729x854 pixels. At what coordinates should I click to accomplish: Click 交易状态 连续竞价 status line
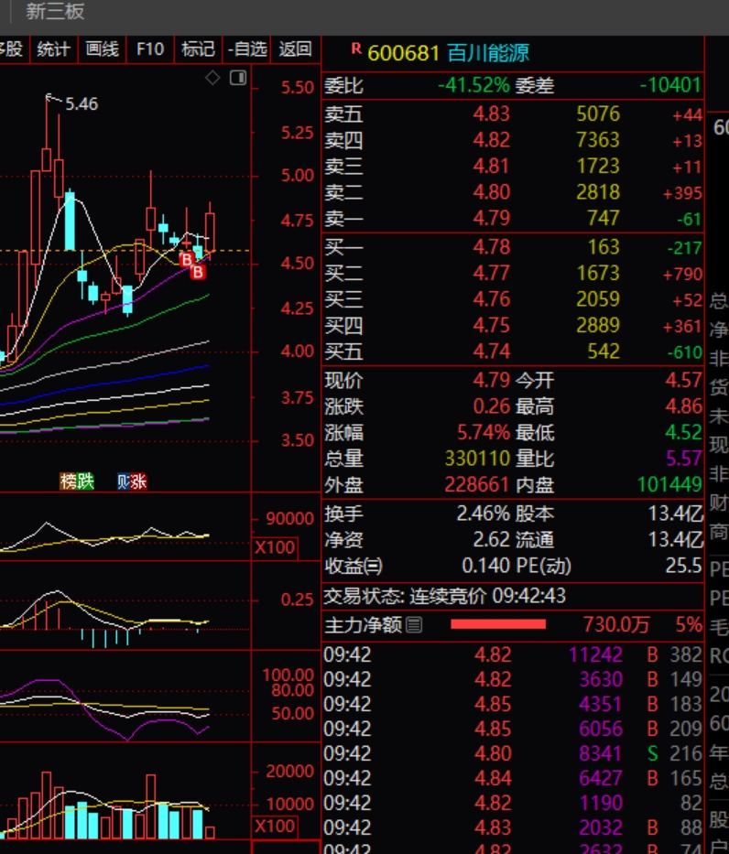[x=444, y=597]
